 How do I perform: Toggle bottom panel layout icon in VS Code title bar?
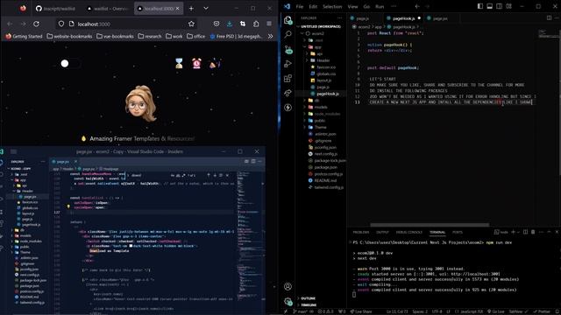pyautogui.click(x=490, y=6)
